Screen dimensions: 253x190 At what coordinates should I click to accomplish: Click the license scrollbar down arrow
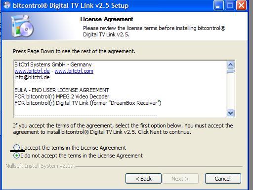pyautogui.click(x=231, y=113)
